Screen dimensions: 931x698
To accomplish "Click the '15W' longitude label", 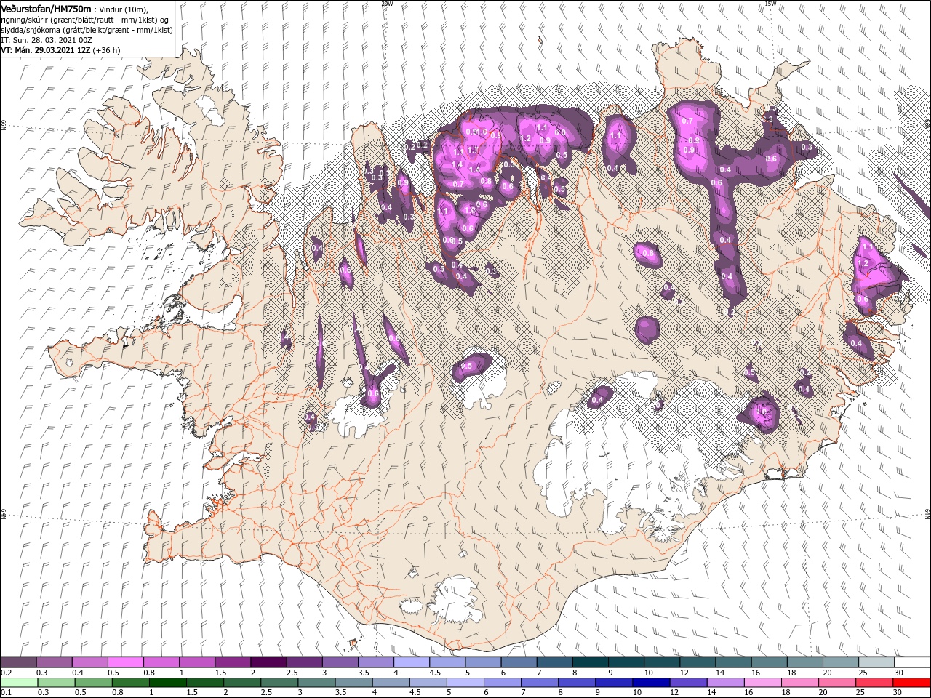I will [x=770, y=4].
